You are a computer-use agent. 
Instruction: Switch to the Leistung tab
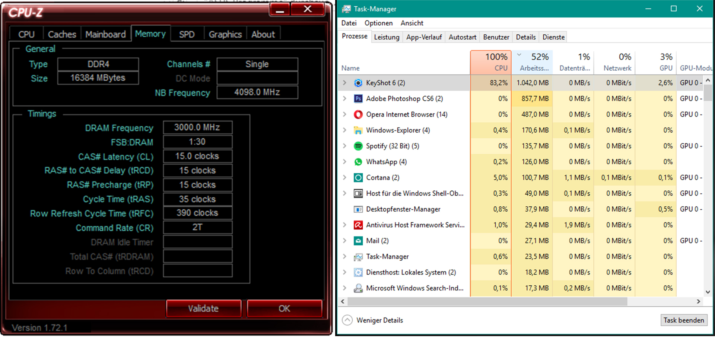pyautogui.click(x=387, y=37)
